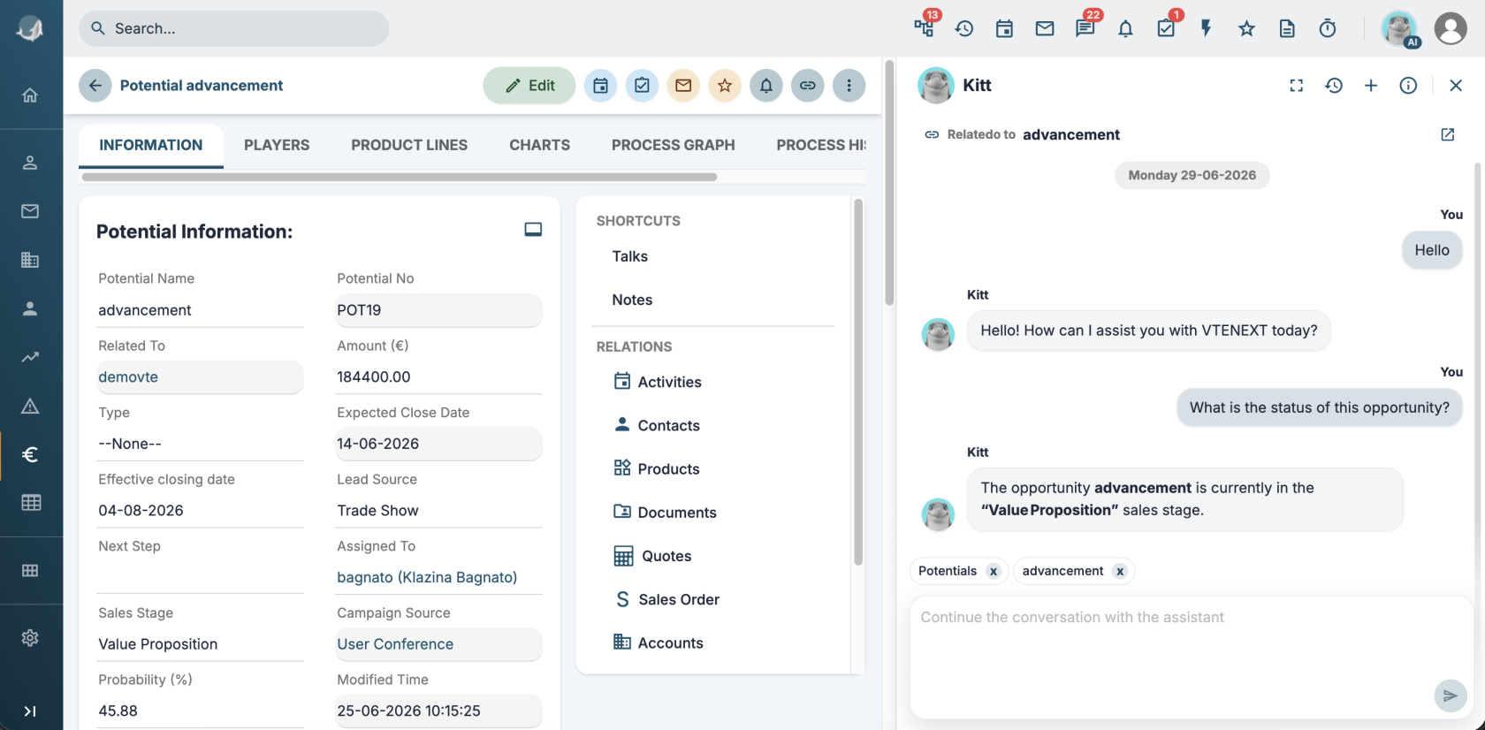This screenshot has height=730, width=1485.
Task: Open Kitt chat history
Action: 1334,86
